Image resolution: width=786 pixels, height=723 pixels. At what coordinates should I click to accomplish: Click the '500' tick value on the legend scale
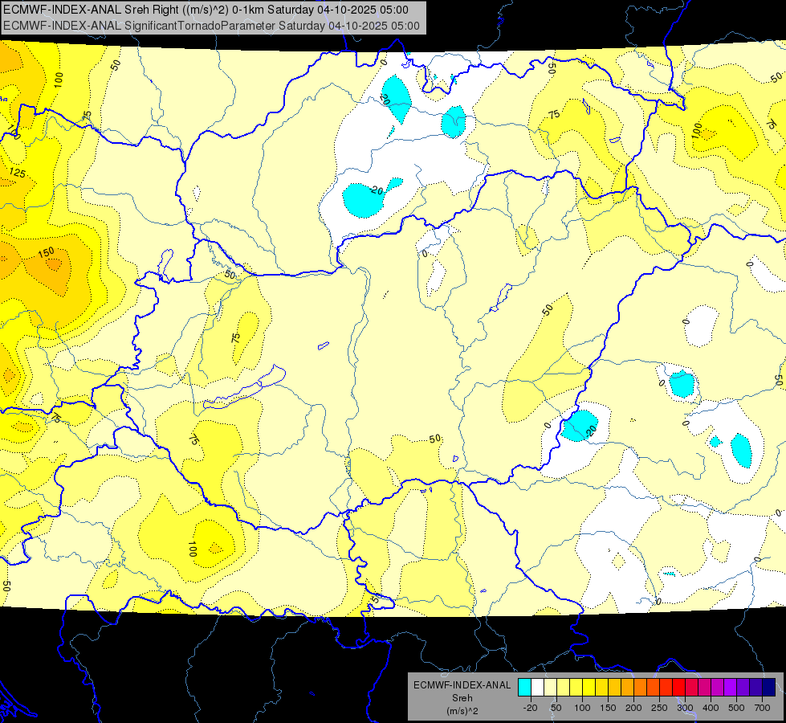pos(736,708)
